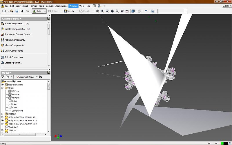232x145 pixels.
Task: Click the Pan view icon
Action: tap(112, 11)
